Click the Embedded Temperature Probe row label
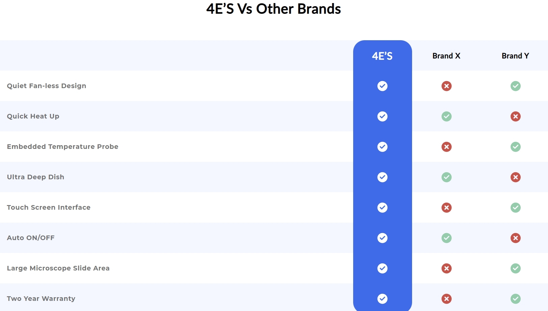Viewport: 548px width, 311px height. (x=63, y=147)
